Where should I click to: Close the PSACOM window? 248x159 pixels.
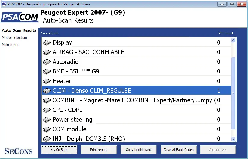(242, 4)
